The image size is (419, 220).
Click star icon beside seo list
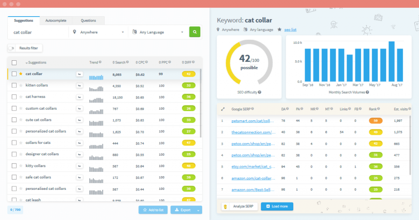[279, 30]
